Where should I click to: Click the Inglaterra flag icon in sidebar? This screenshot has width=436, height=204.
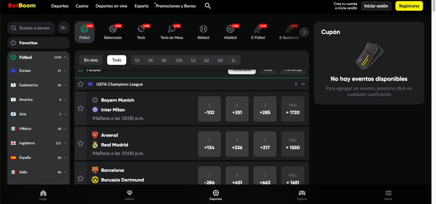pyautogui.click(x=13, y=143)
